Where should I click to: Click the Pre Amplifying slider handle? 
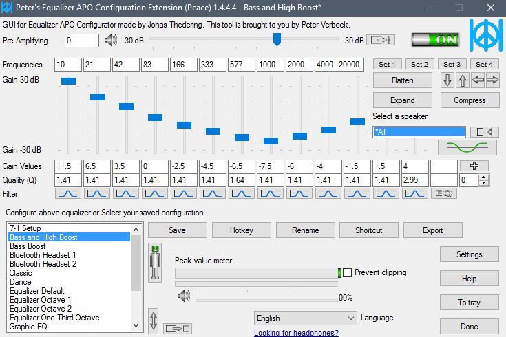point(277,40)
